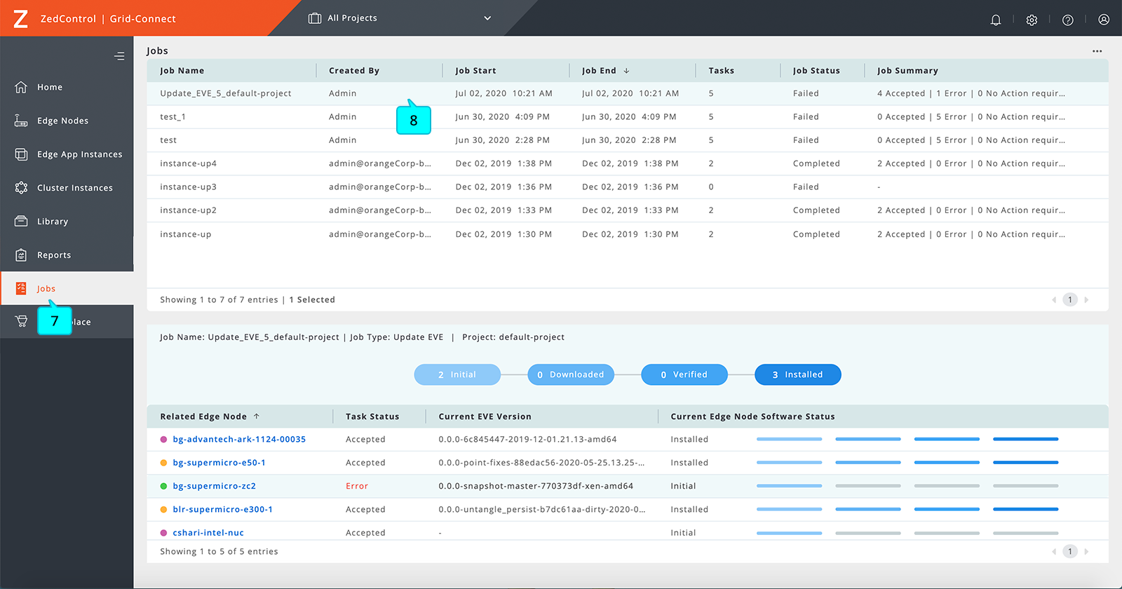Select the 3 Installed stage button
The width and height of the screenshot is (1122, 589).
pyautogui.click(x=797, y=374)
